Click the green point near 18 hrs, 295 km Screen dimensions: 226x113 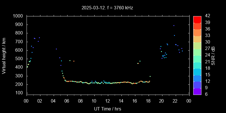pyautogui.click(x=150, y=76)
